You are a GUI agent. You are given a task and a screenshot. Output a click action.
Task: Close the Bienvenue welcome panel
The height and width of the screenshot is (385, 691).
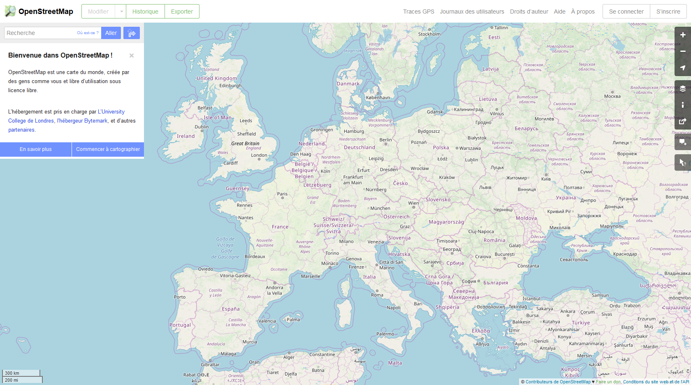(x=132, y=56)
